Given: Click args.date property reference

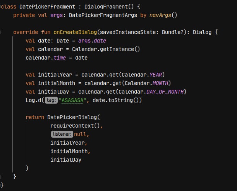Looking at the screenshot, I should click(92, 41).
